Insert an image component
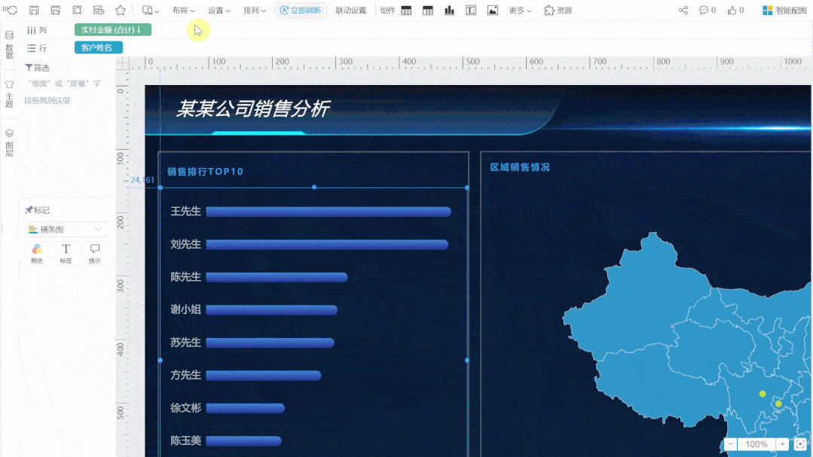The height and width of the screenshot is (457, 813). pos(493,11)
